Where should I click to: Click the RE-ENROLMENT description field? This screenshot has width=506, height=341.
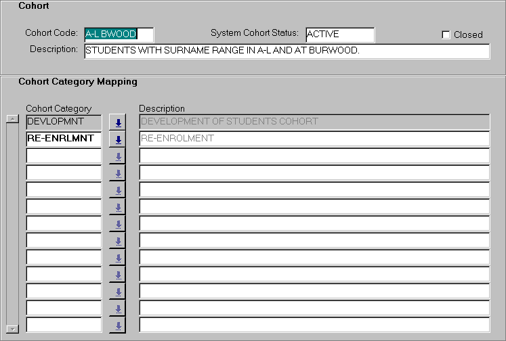coord(314,139)
